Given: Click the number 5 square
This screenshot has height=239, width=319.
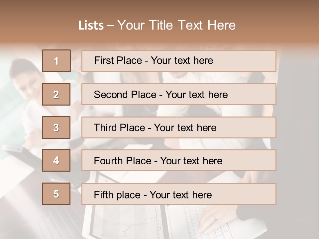Looking at the screenshot, I should pos(56,194).
